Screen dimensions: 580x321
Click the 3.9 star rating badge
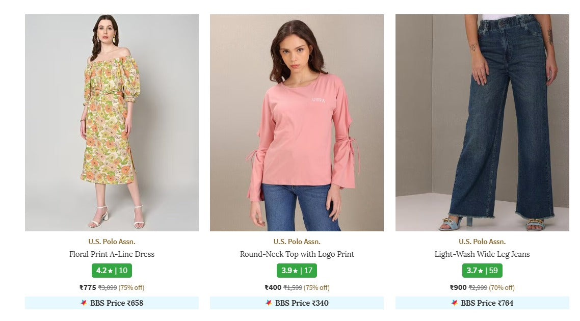point(297,271)
